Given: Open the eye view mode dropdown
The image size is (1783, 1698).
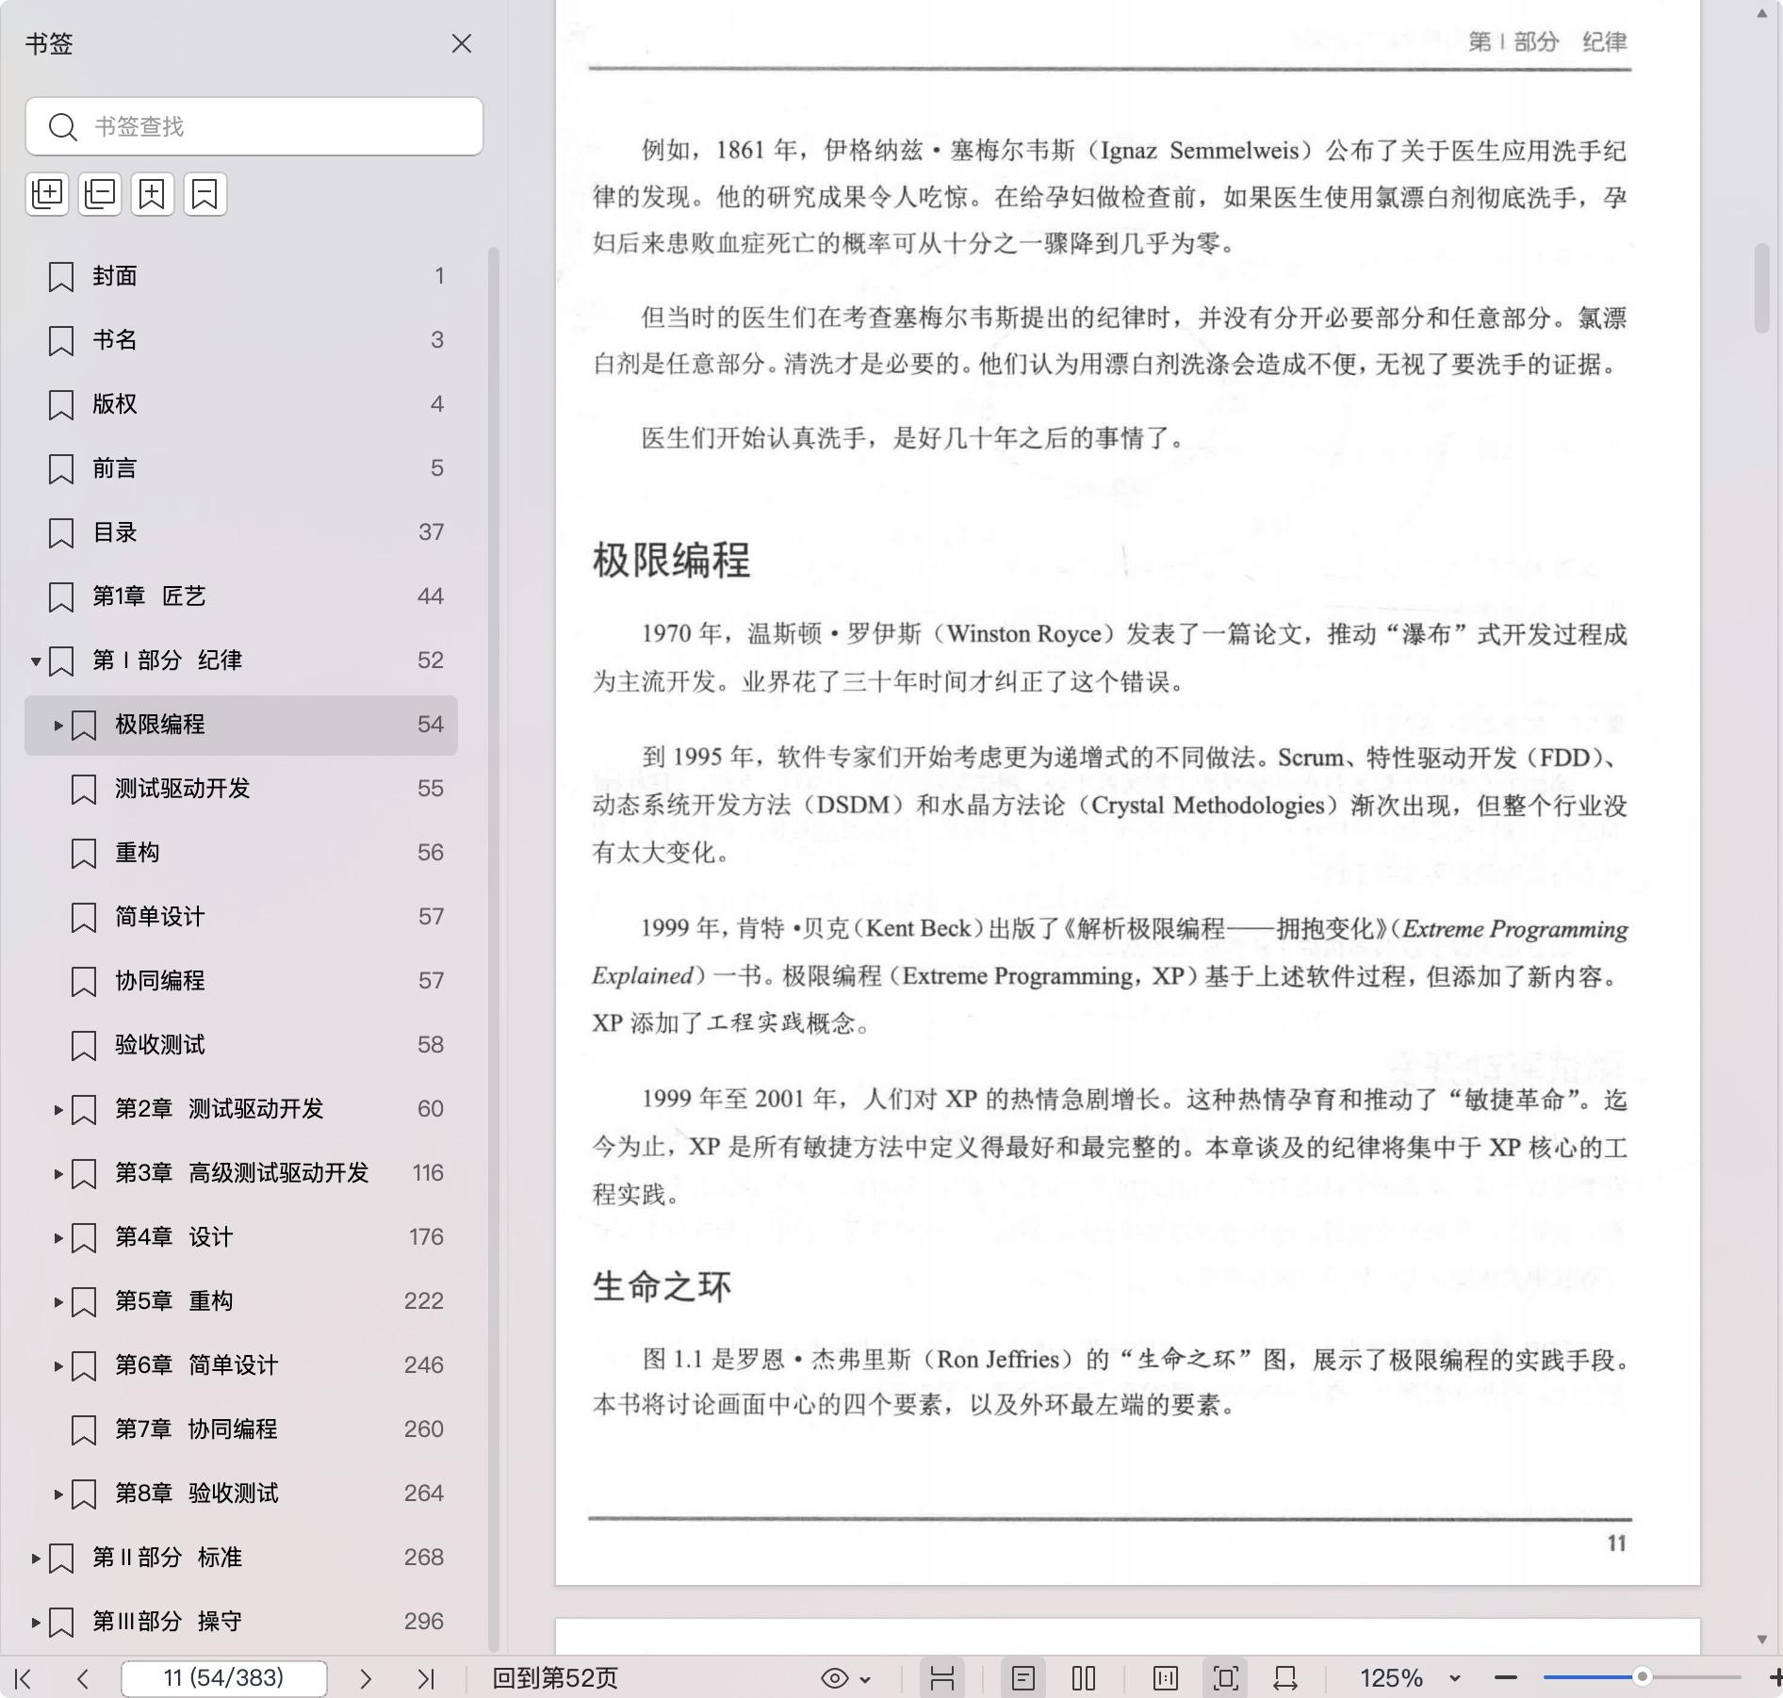Looking at the screenshot, I should click(845, 1678).
